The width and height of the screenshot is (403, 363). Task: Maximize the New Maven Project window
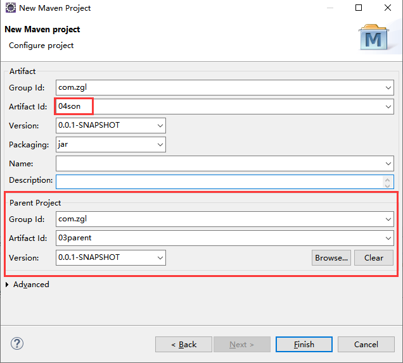(x=359, y=8)
